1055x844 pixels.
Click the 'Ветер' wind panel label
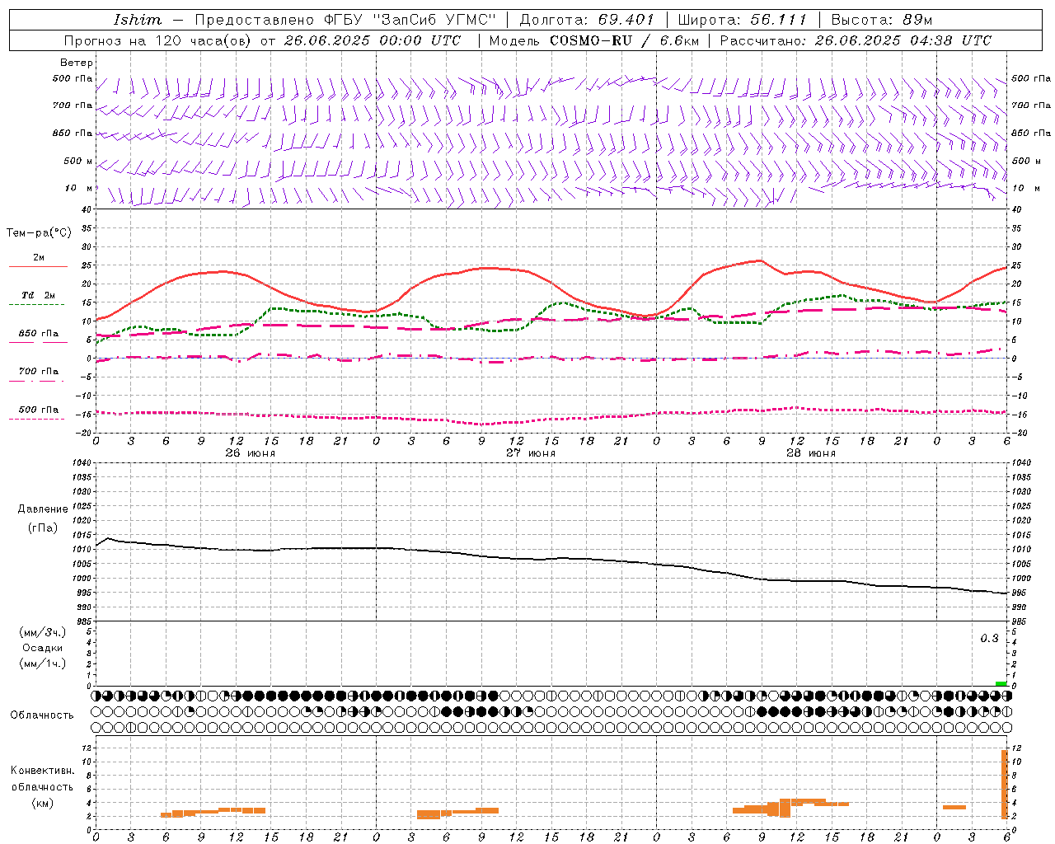tap(77, 63)
